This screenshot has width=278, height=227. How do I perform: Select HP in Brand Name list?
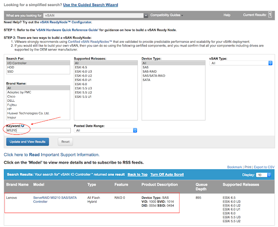(38, 109)
